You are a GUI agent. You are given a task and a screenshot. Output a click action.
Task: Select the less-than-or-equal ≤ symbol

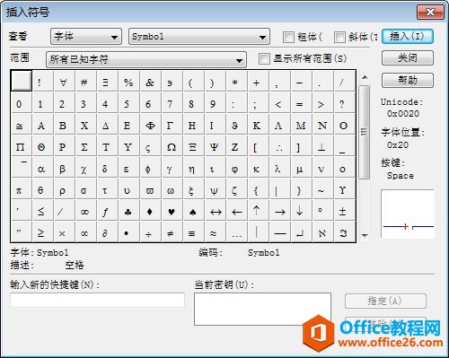coord(42,212)
